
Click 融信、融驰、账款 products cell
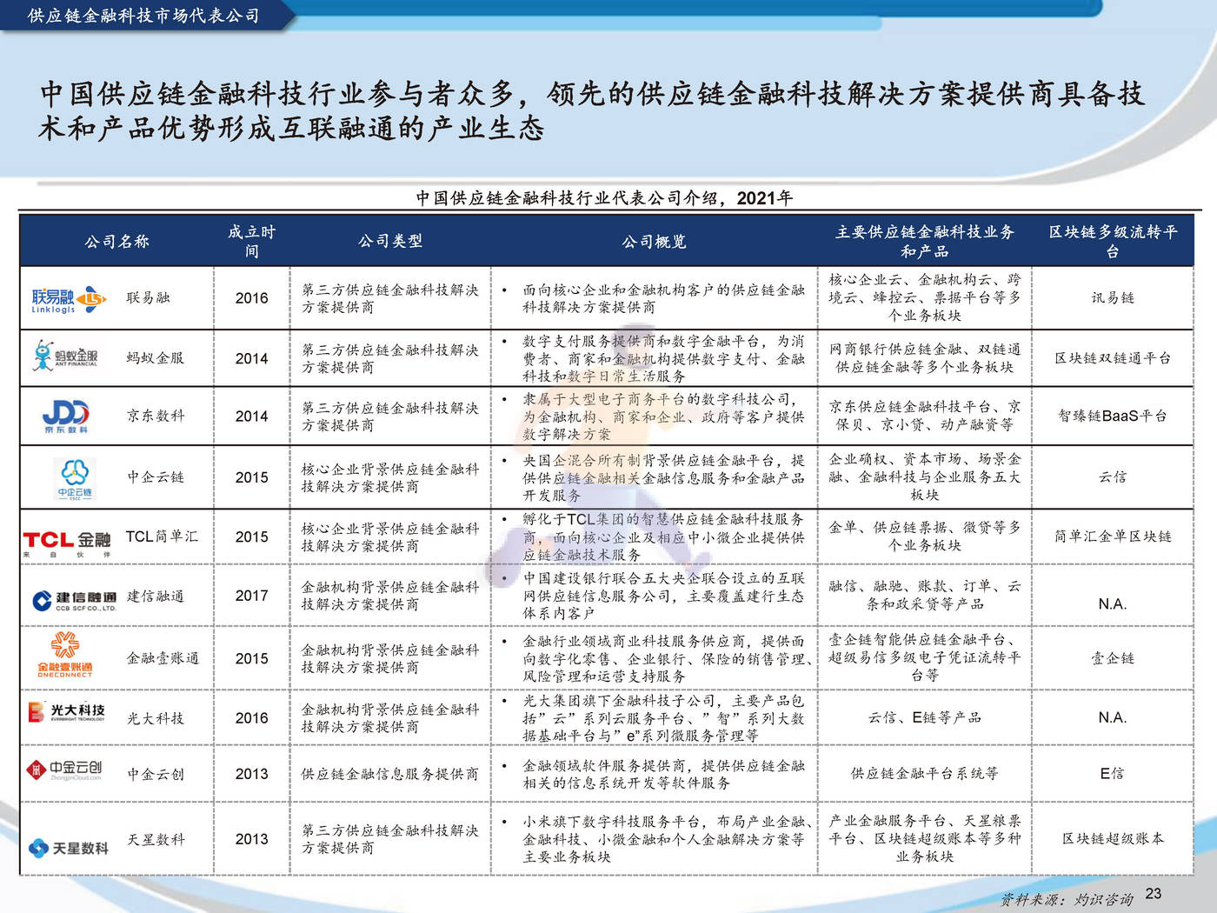(x=925, y=595)
